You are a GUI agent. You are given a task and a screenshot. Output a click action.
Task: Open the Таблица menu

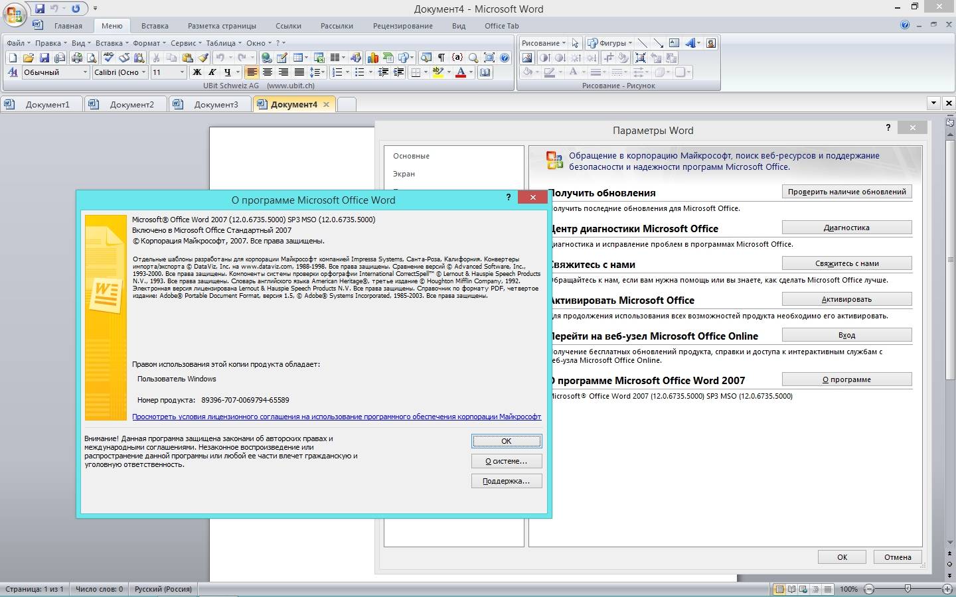[224, 43]
